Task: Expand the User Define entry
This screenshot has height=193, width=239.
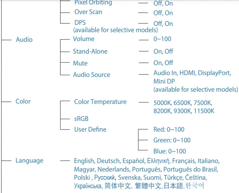Action: point(90,129)
